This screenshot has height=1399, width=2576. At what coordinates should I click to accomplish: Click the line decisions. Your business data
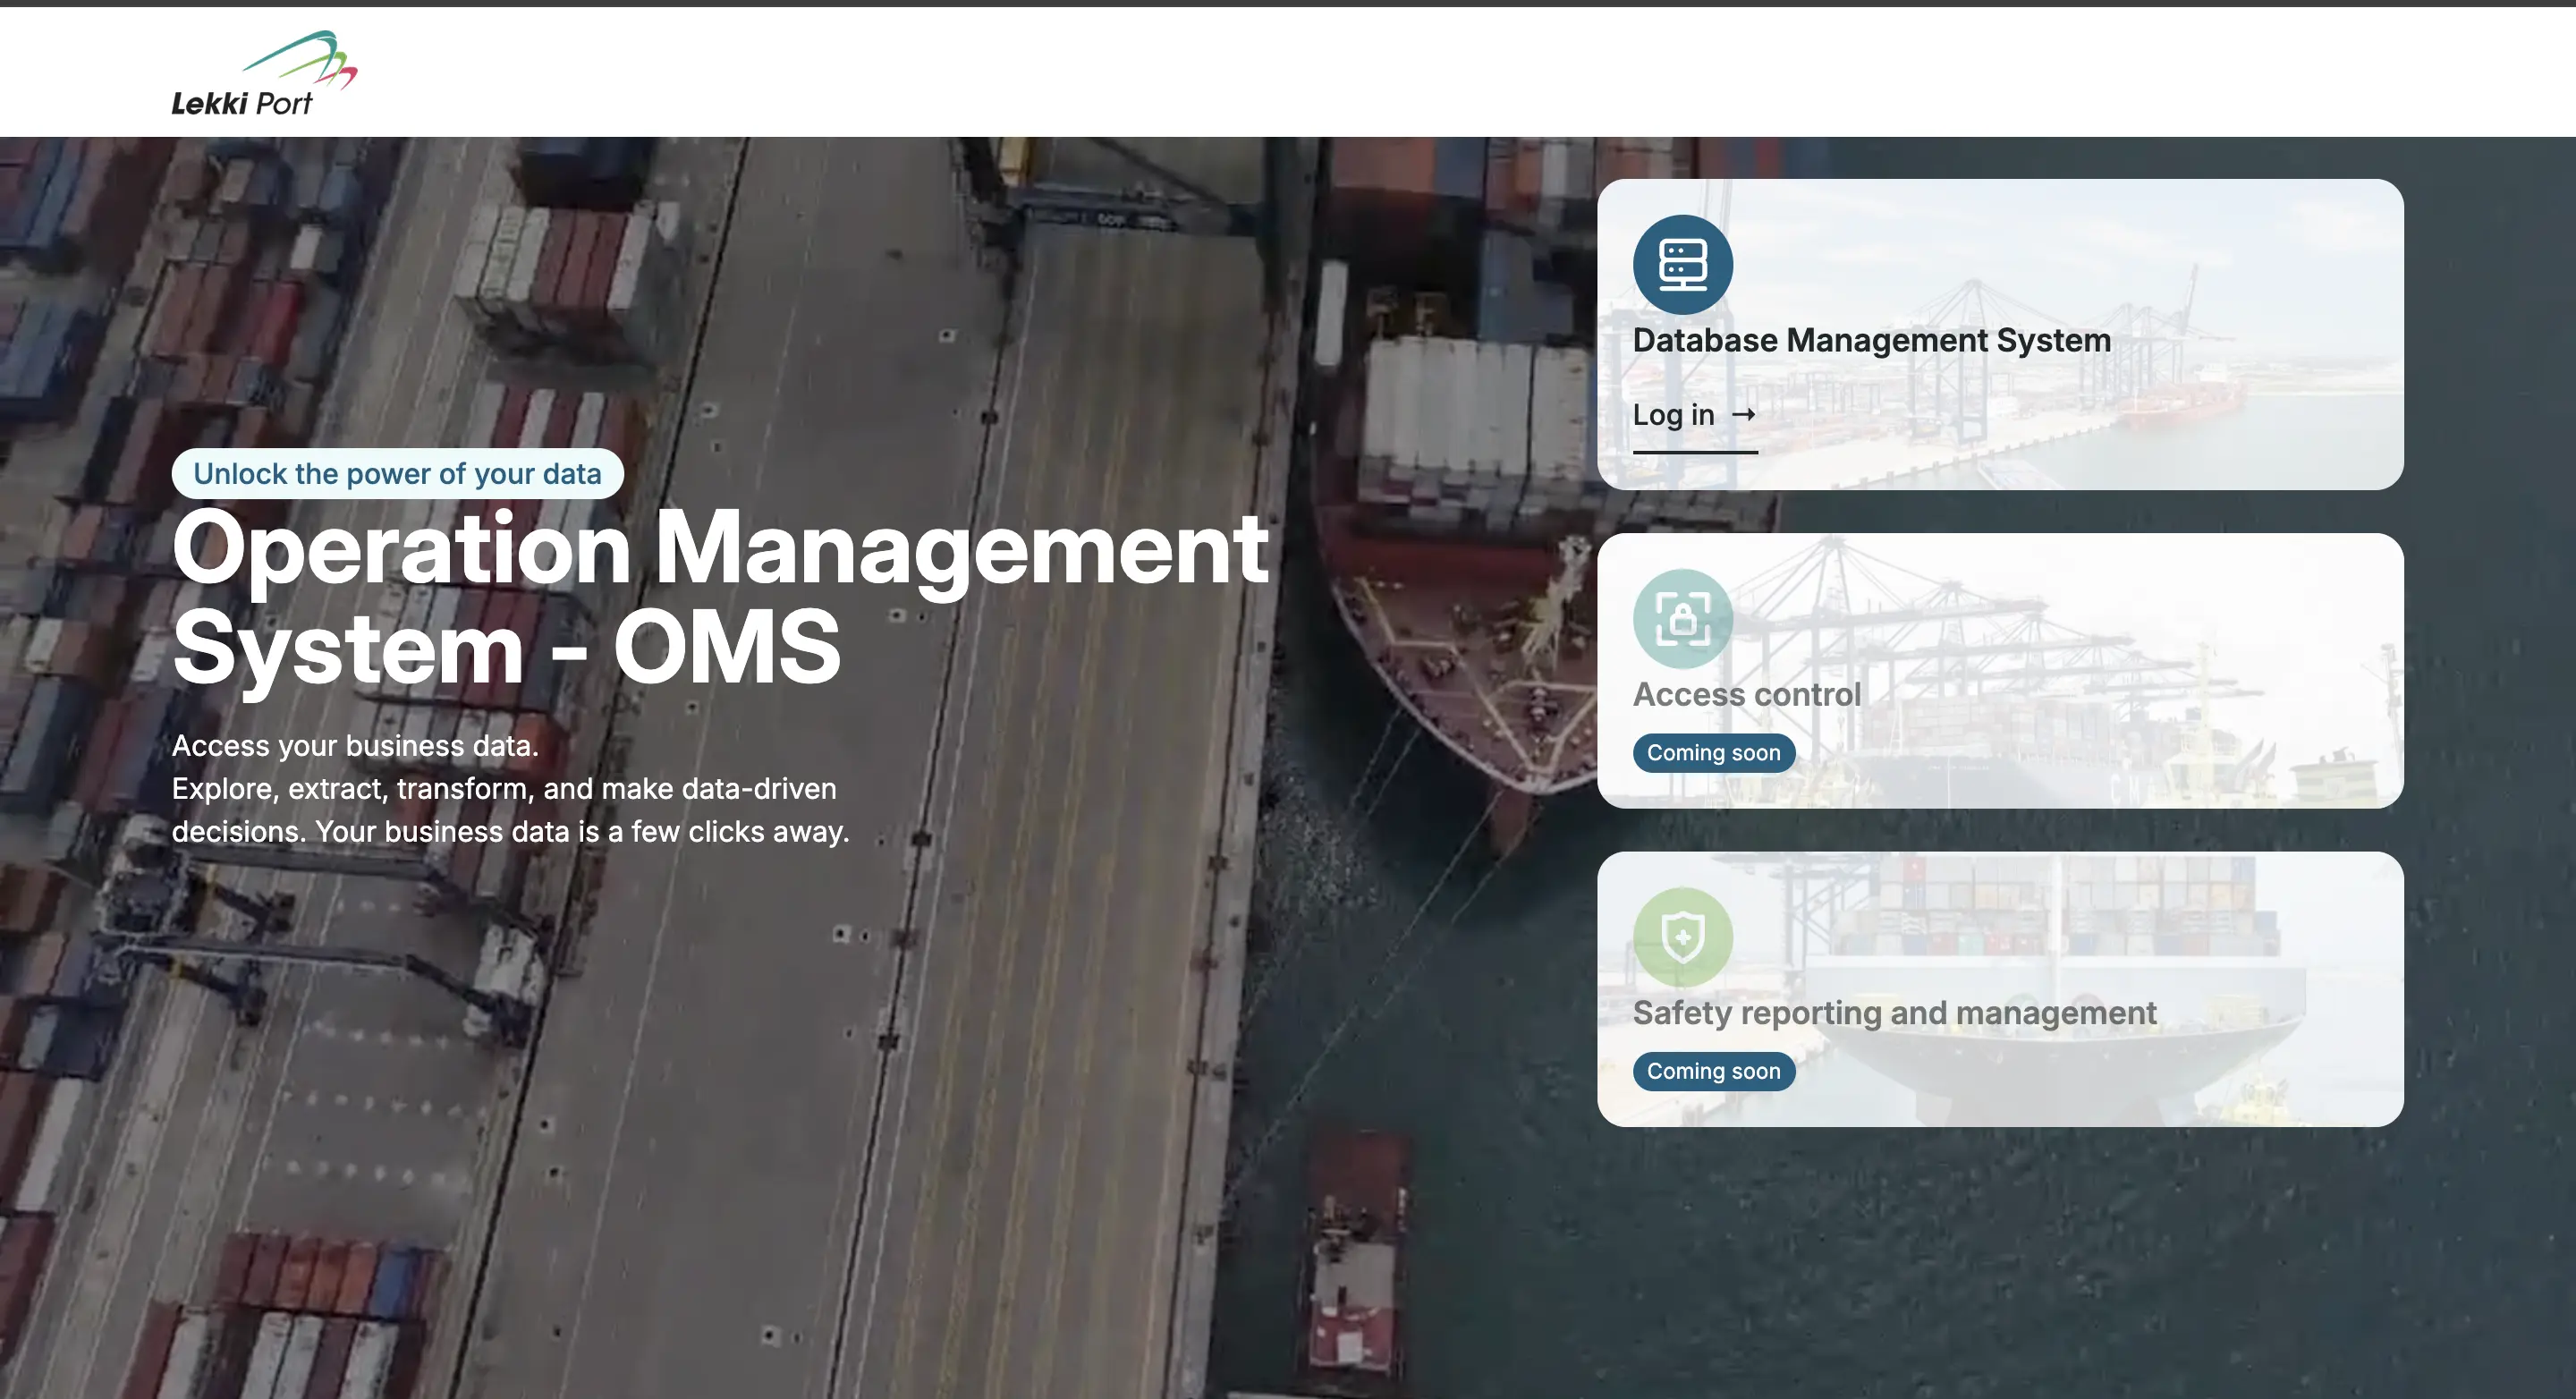[x=510, y=832]
